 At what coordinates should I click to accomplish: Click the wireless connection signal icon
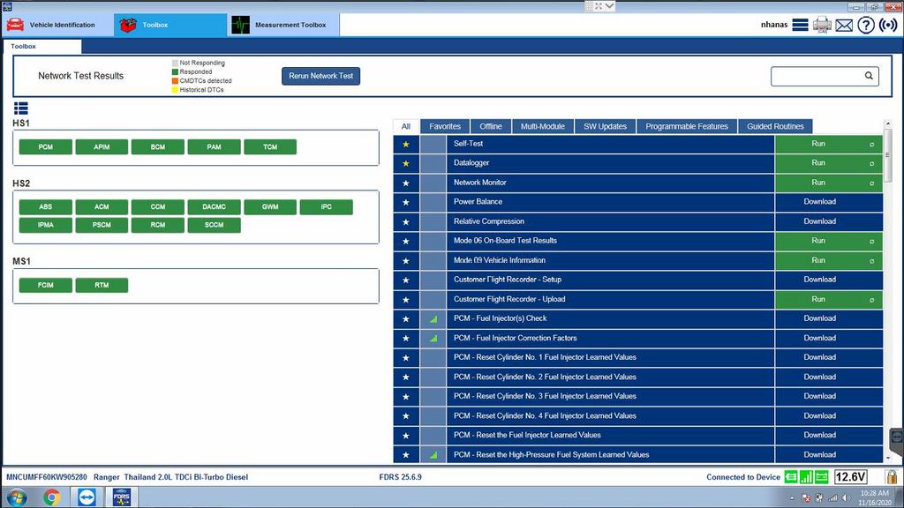tap(888, 25)
